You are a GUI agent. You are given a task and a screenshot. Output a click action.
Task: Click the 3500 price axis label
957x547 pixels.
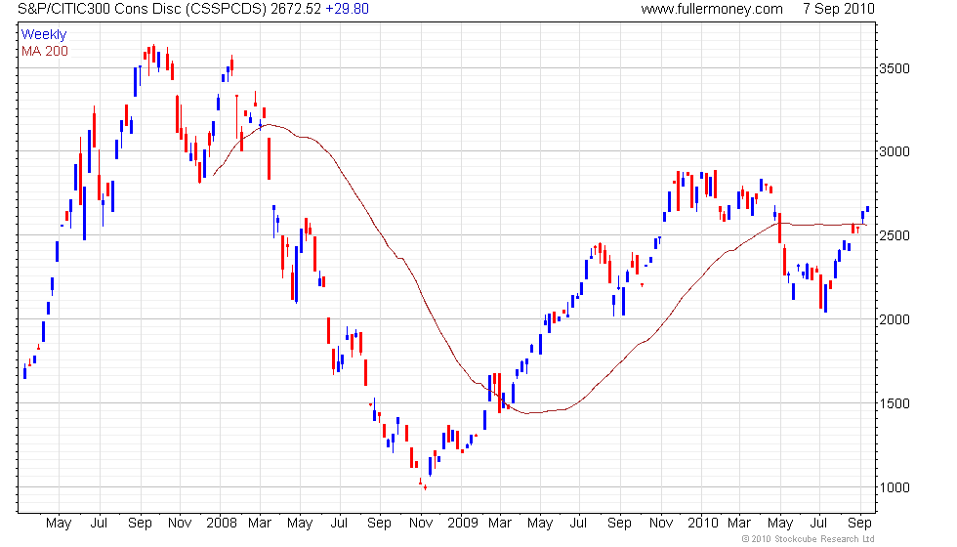(895, 68)
